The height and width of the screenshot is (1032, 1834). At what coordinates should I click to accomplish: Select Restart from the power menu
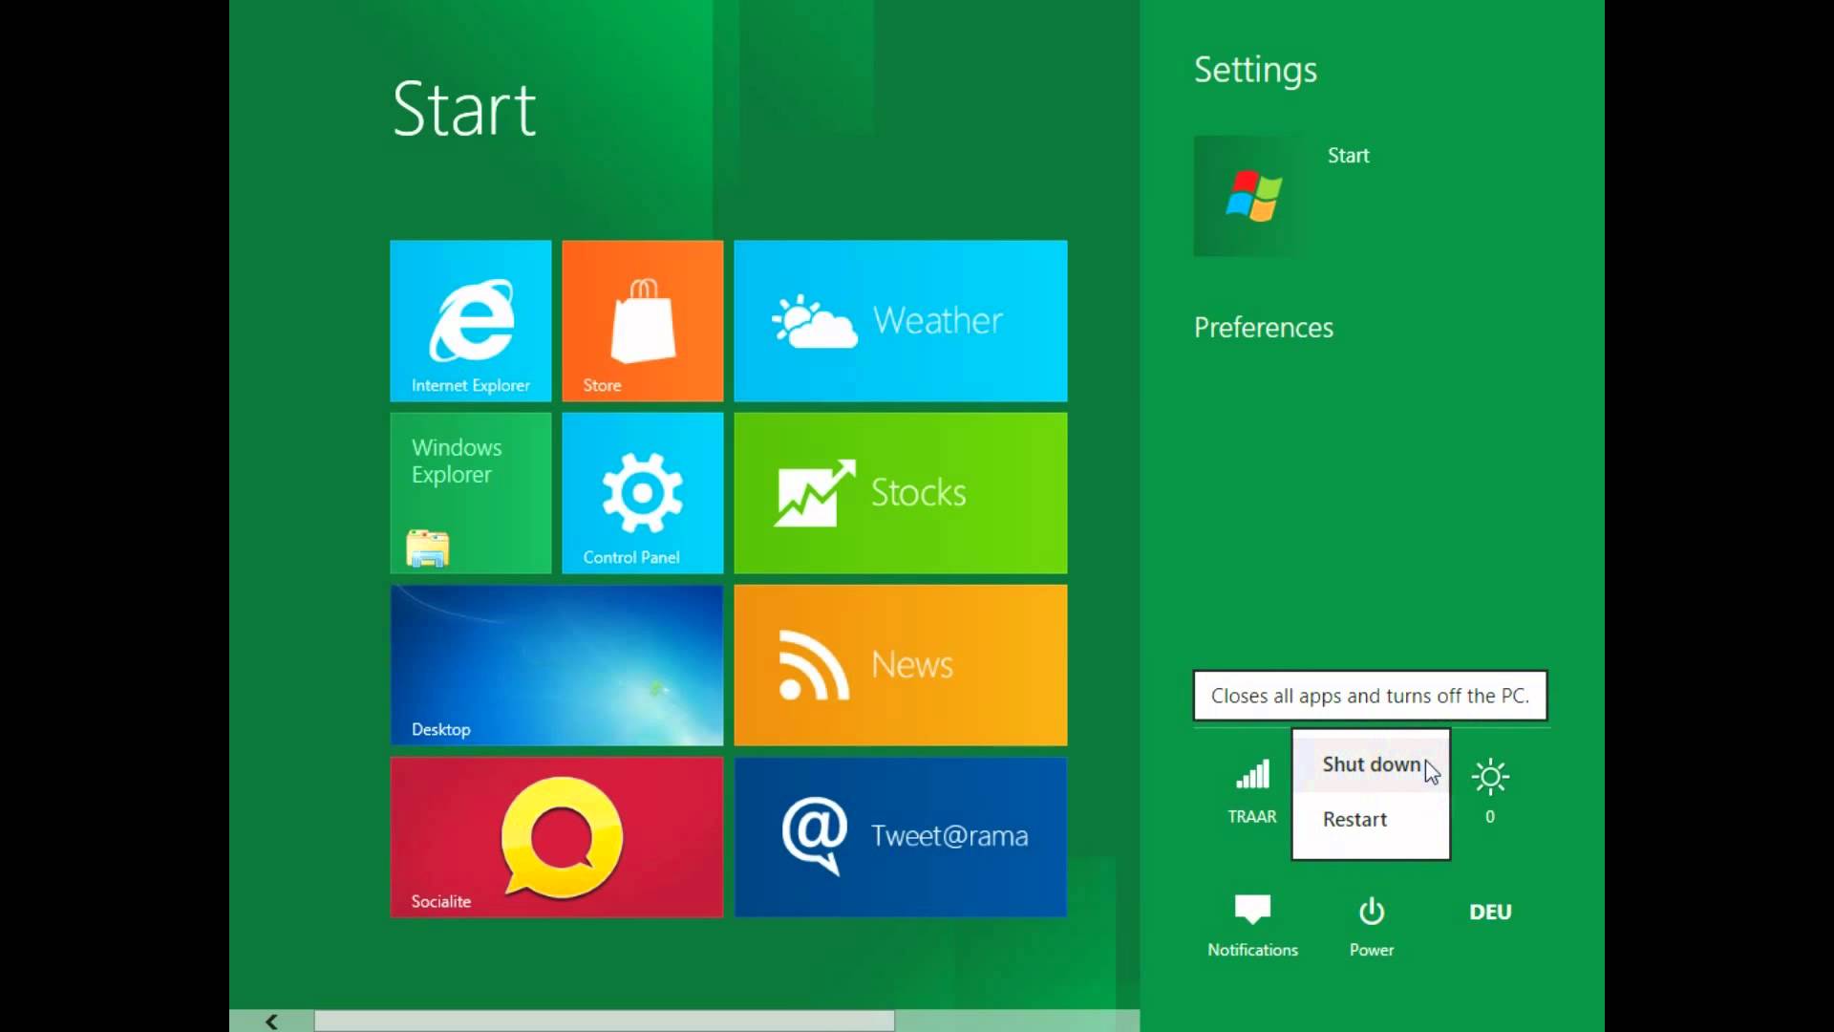[x=1354, y=820]
